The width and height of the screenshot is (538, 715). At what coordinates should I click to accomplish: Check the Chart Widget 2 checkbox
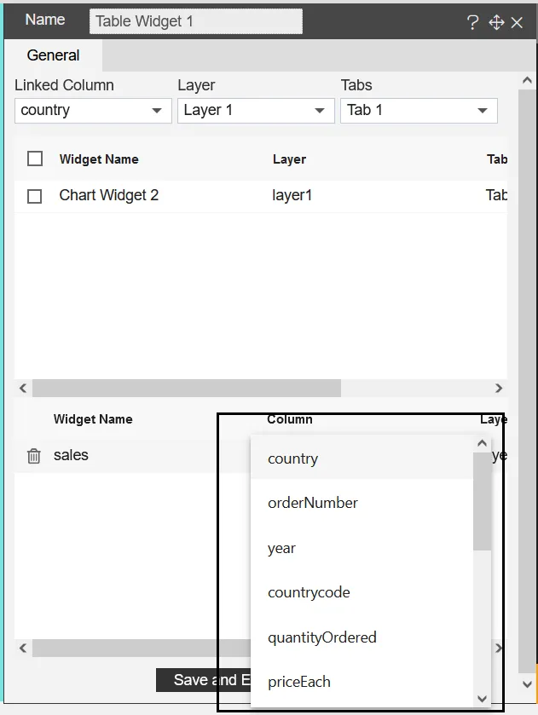coord(35,196)
